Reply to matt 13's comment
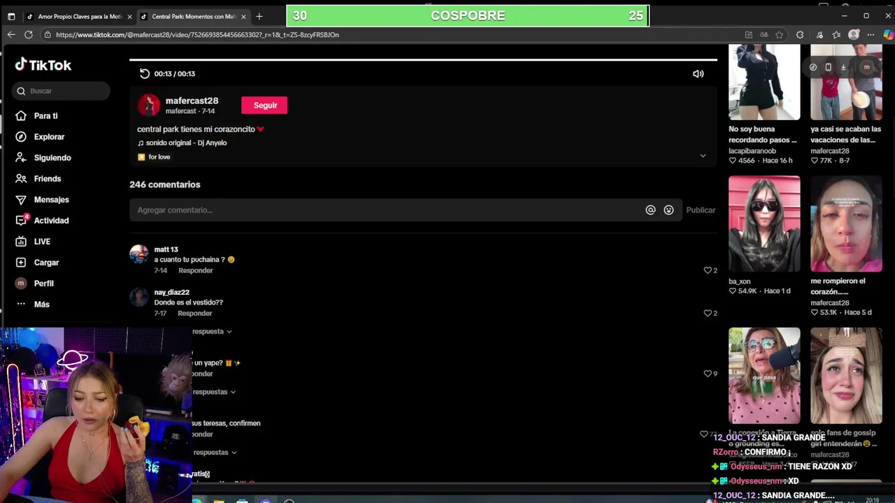 [x=195, y=270]
